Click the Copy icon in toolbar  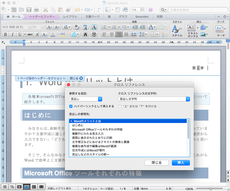pyautogui.click(x=53, y=10)
